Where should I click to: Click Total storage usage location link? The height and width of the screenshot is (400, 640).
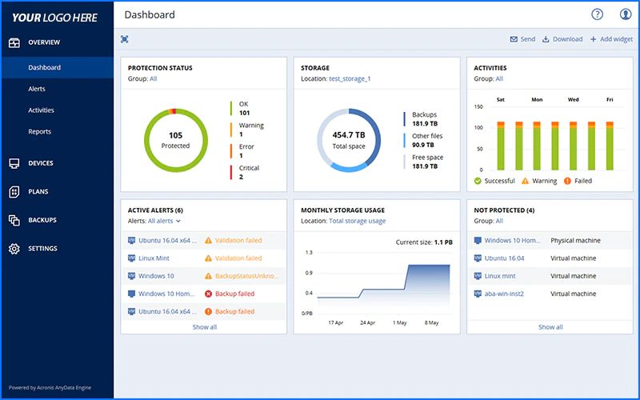coord(357,221)
